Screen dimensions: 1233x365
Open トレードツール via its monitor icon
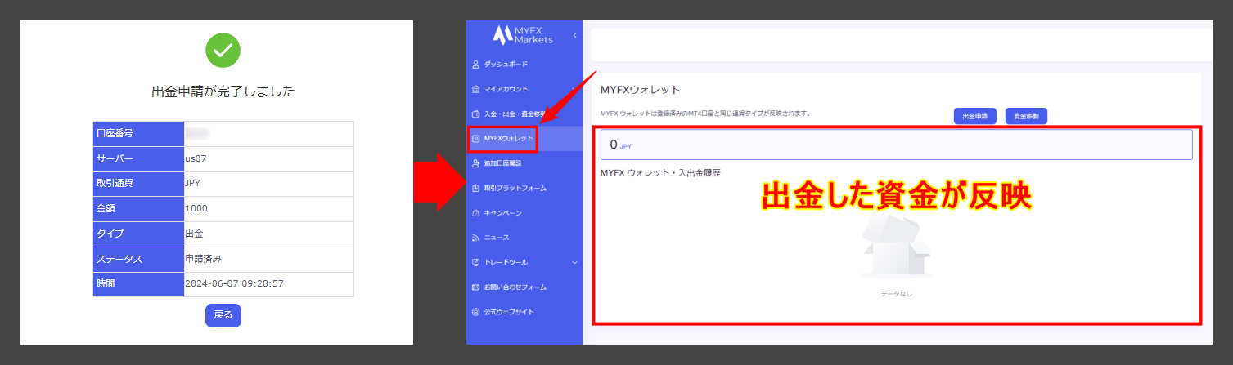coord(476,262)
